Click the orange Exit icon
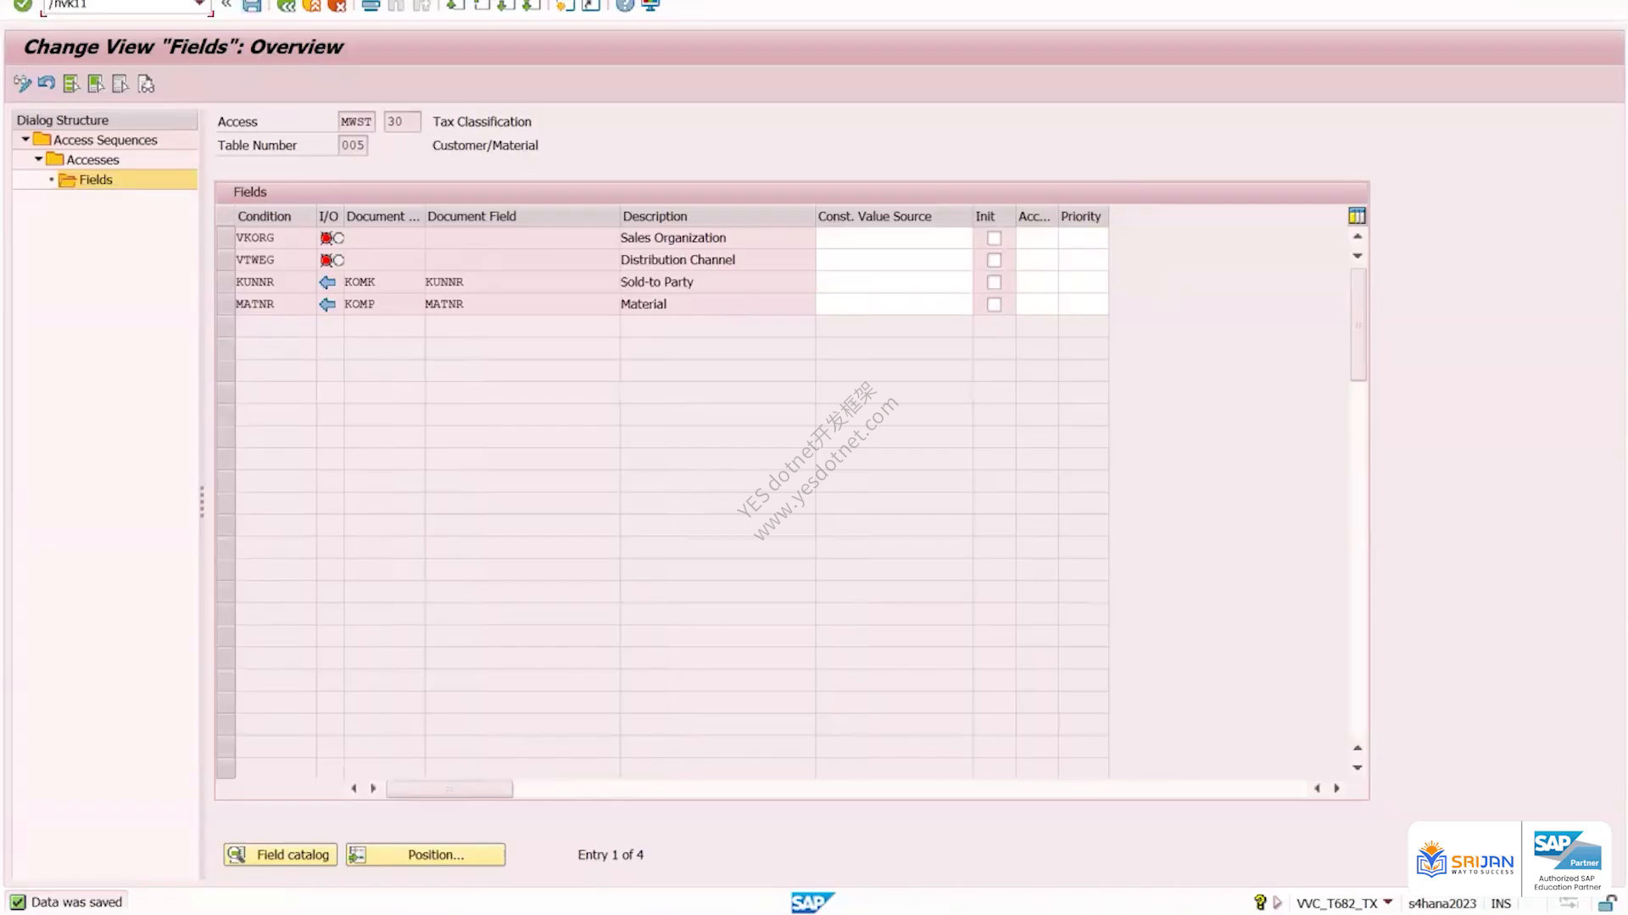 (312, 5)
